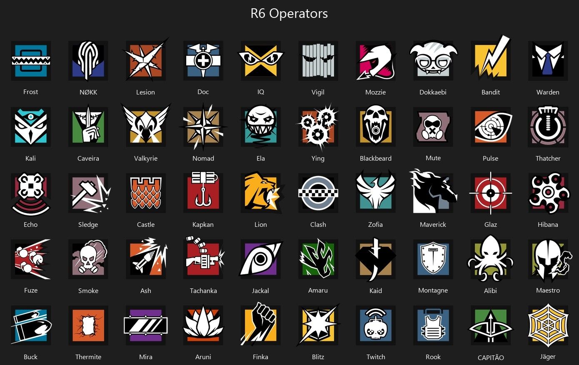
Task: Choose the Caveira operator icon
Action: pos(88,126)
